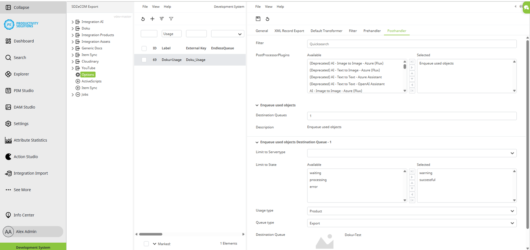This screenshot has height=250, width=530.
Task: Open the EndlessQueue filter dropdown
Action: point(227,34)
